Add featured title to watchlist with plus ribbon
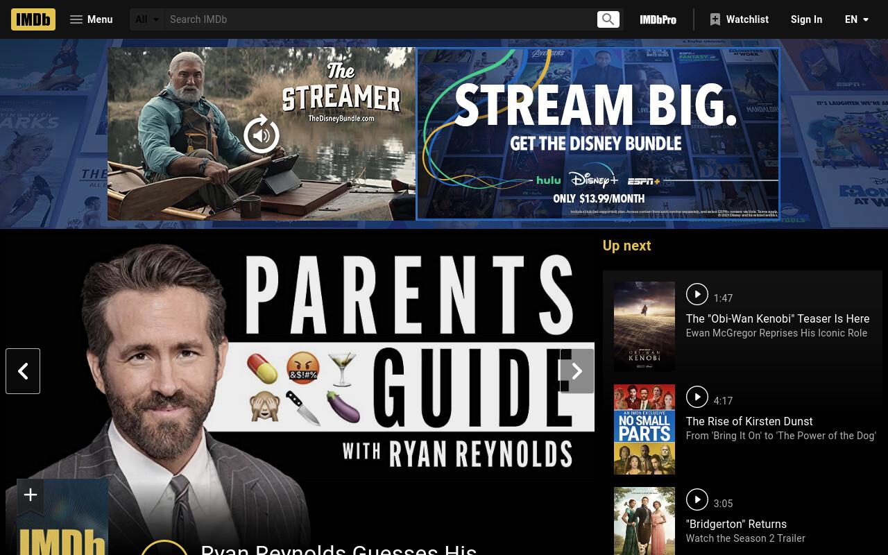This screenshot has width=888, height=555. point(31,495)
